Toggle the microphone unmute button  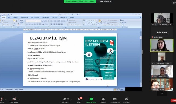point(2,100)
